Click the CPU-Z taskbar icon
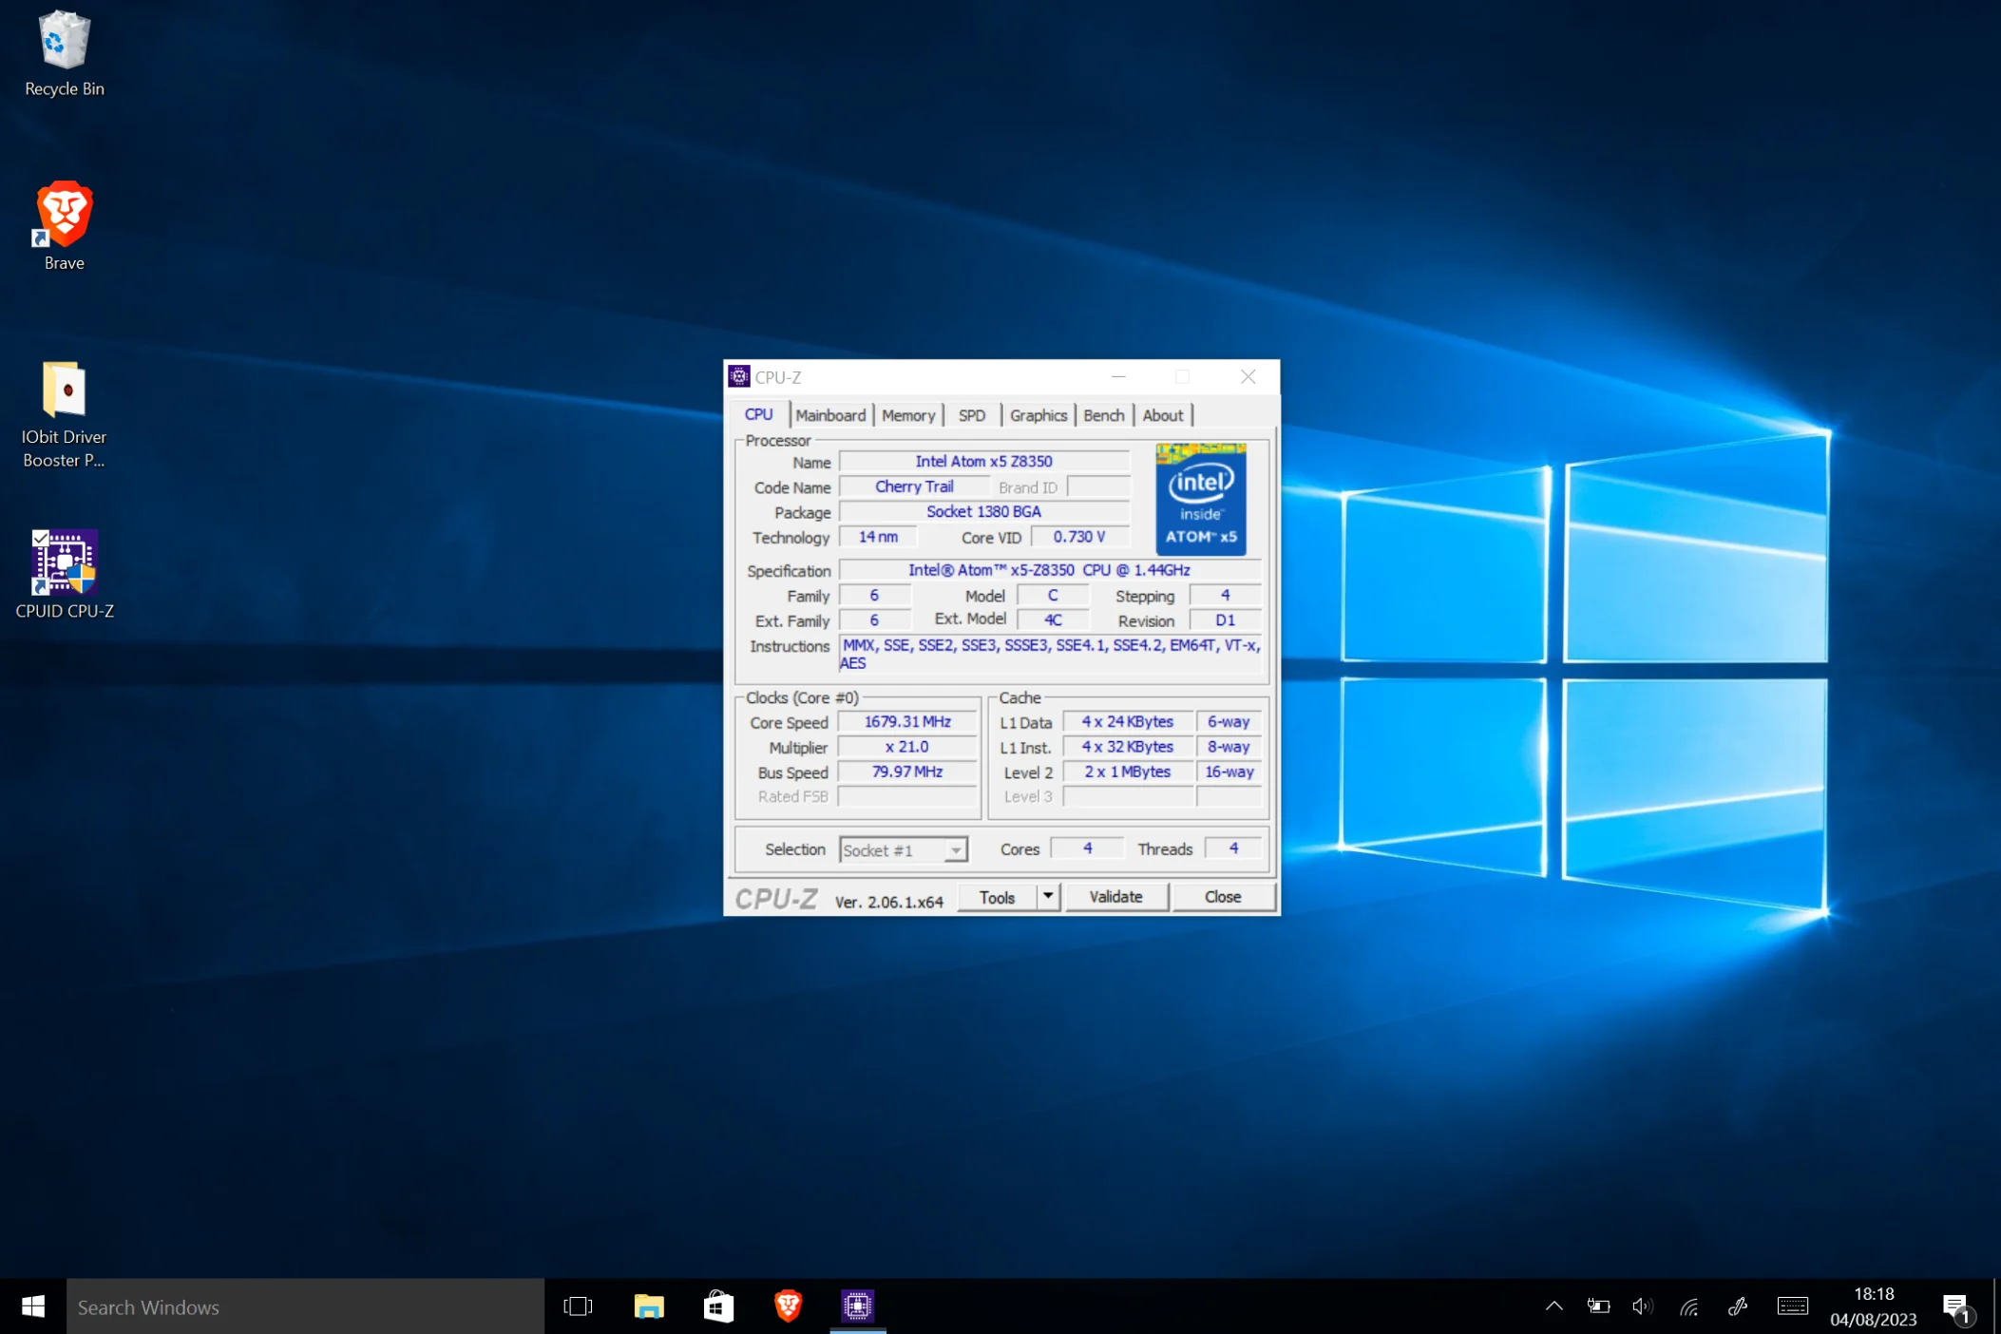The image size is (2001, 1334). click(857, 1306)
